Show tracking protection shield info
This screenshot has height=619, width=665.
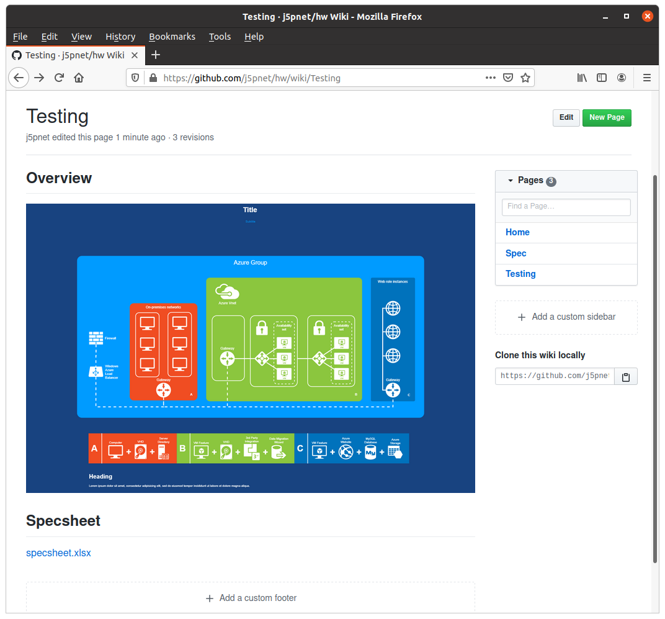tap(135, 78)
